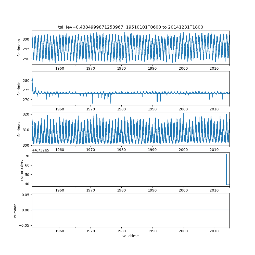Click the 300 tick on fieldmean axis
The image size is (255, 255).
(27, 39)
